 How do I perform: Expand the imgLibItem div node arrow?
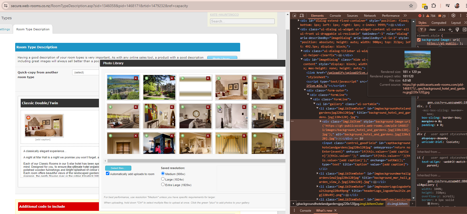320,121
